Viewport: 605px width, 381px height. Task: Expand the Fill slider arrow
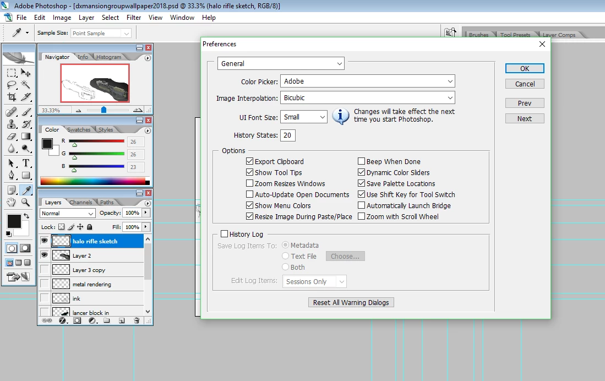point(145,227)
